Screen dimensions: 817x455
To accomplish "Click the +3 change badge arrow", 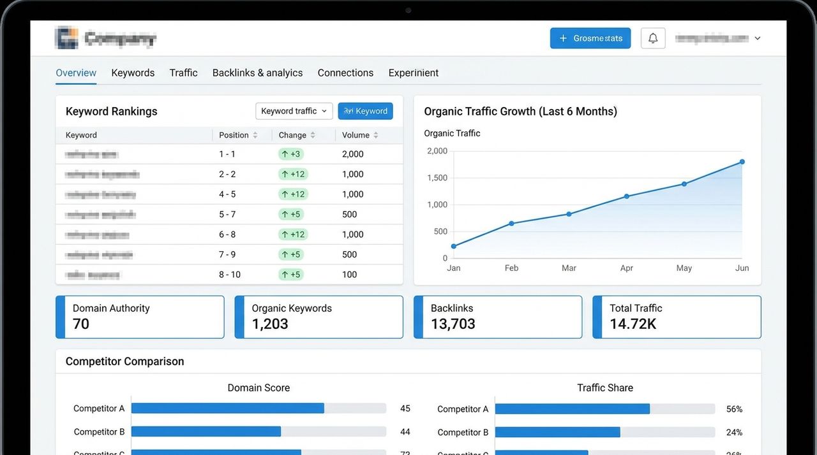I will (x=285, y=154).
